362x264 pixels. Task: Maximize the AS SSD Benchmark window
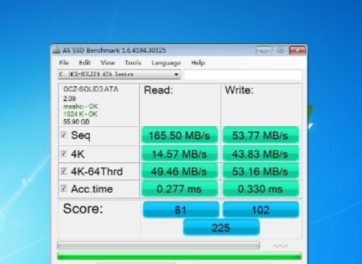pos(280,50)
